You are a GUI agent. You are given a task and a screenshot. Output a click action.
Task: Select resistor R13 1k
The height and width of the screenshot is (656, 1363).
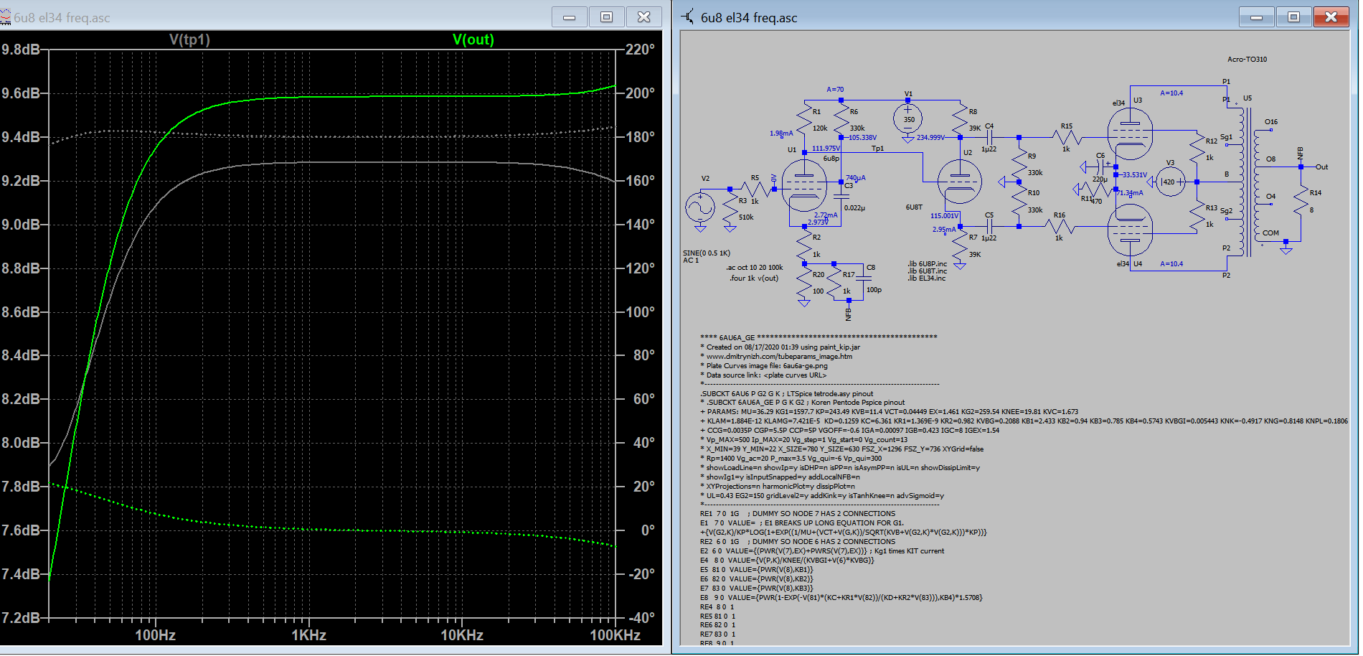tap(1197, 215)
